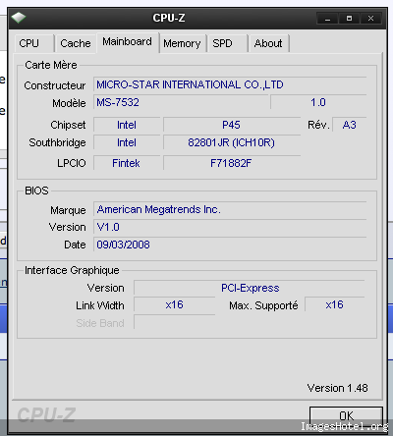This screenshot has height=436, width=393.
Task: Maximize the CPU-Z window
Action: tap(349, 19)
